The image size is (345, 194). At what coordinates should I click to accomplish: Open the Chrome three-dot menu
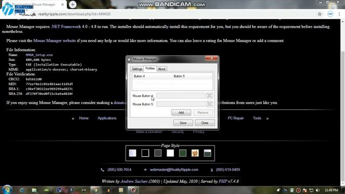[339, 14]
